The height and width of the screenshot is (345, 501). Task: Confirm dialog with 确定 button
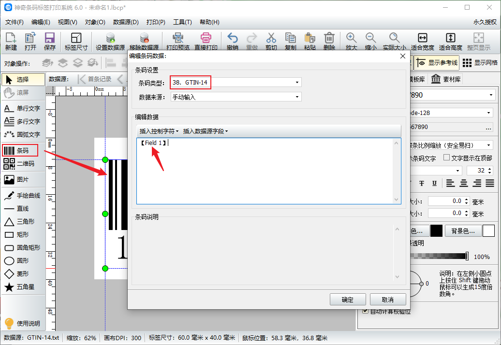[x=348, y=300]
